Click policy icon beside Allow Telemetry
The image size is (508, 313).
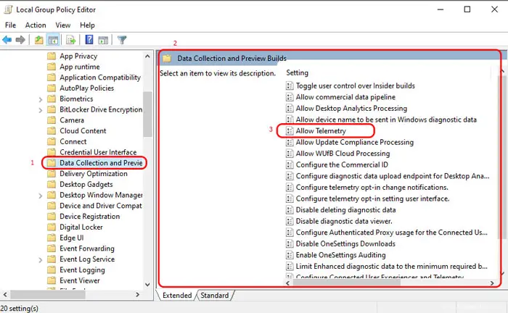tap(290, 131)
